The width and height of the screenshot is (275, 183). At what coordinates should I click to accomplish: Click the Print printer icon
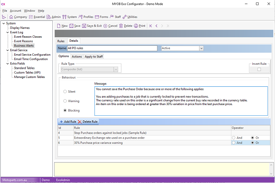coord(136,26)
